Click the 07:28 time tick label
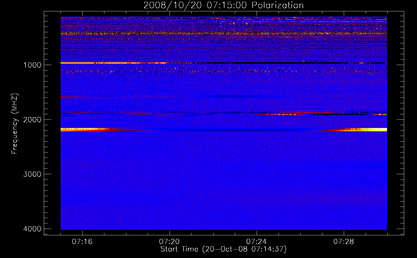Image resolution: width=417 pixels, height=258 pixels. click(x=344, y=242)
